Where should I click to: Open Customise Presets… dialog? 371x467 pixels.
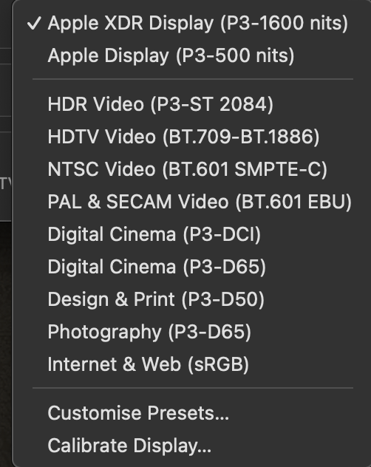[192, 413]
